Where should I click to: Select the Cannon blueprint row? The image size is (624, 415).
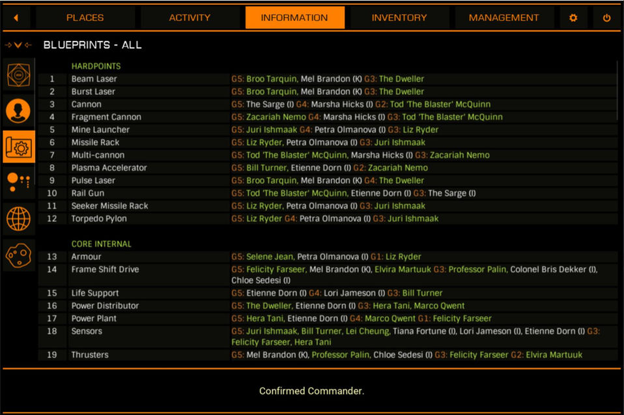(328, 104)
